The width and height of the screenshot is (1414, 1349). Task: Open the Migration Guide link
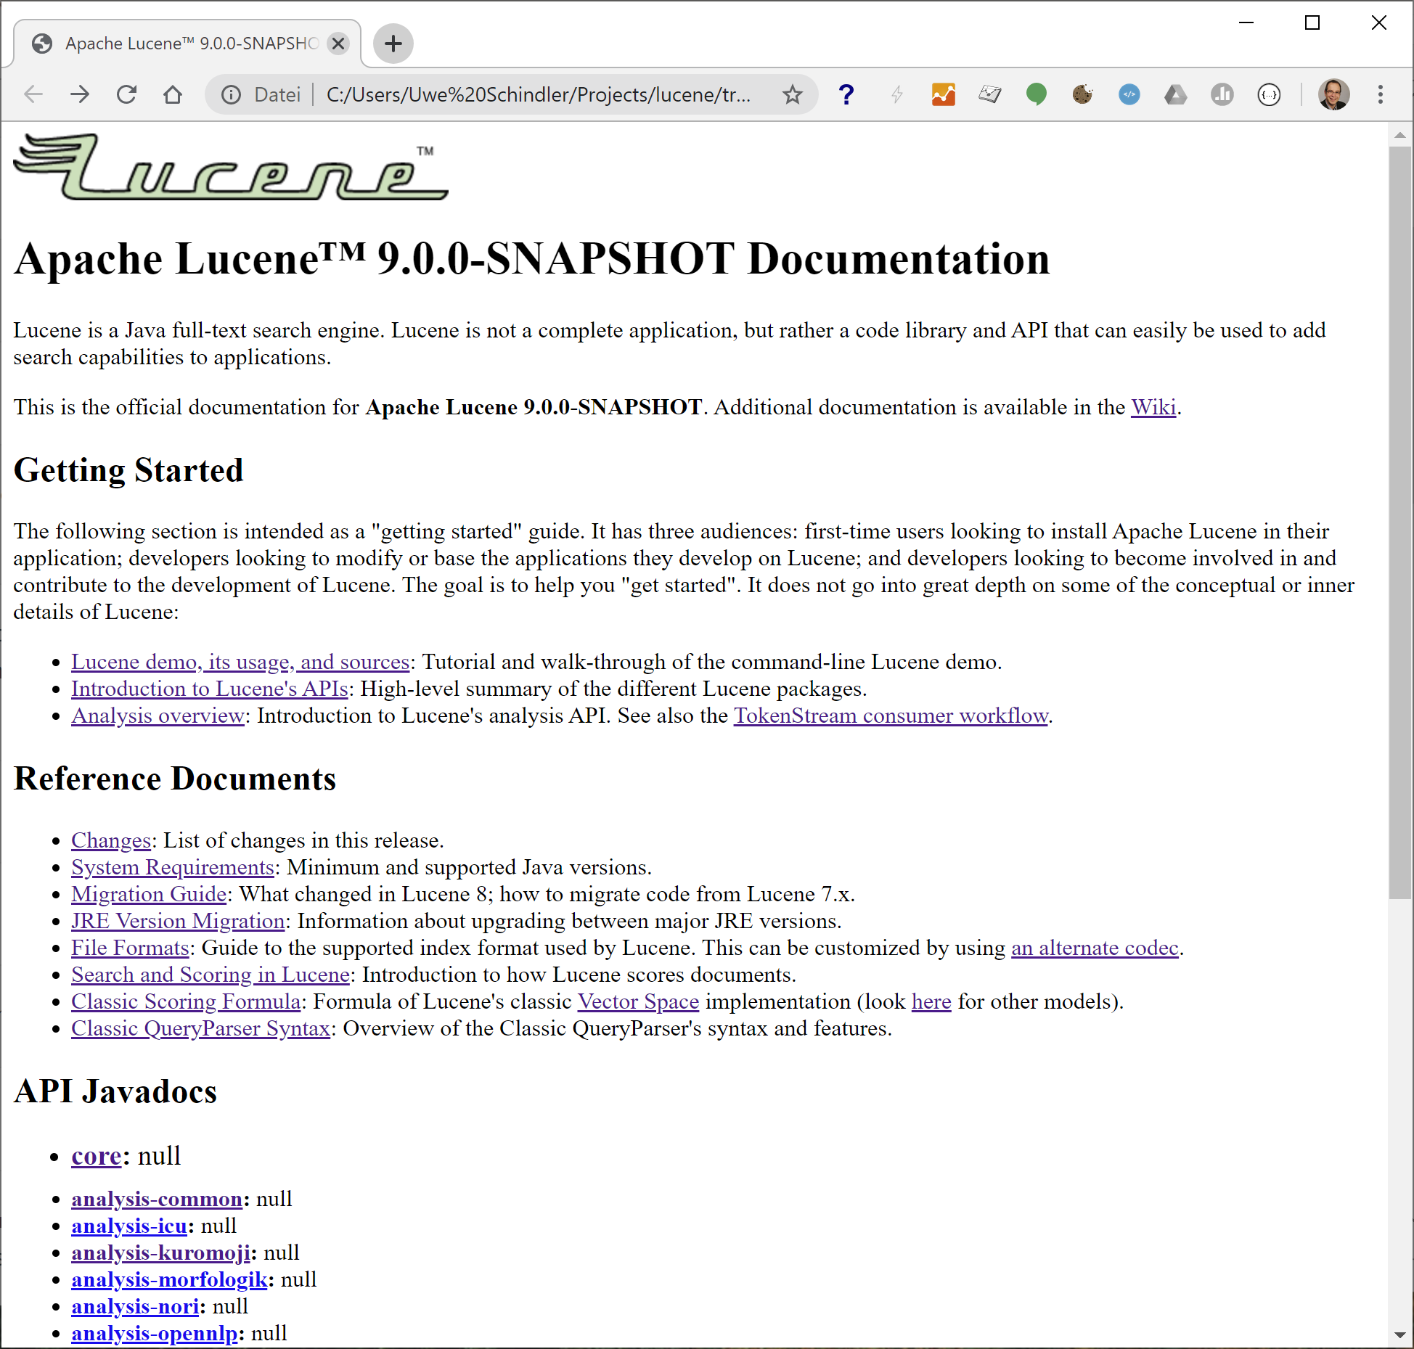click(x=149, y=894)
